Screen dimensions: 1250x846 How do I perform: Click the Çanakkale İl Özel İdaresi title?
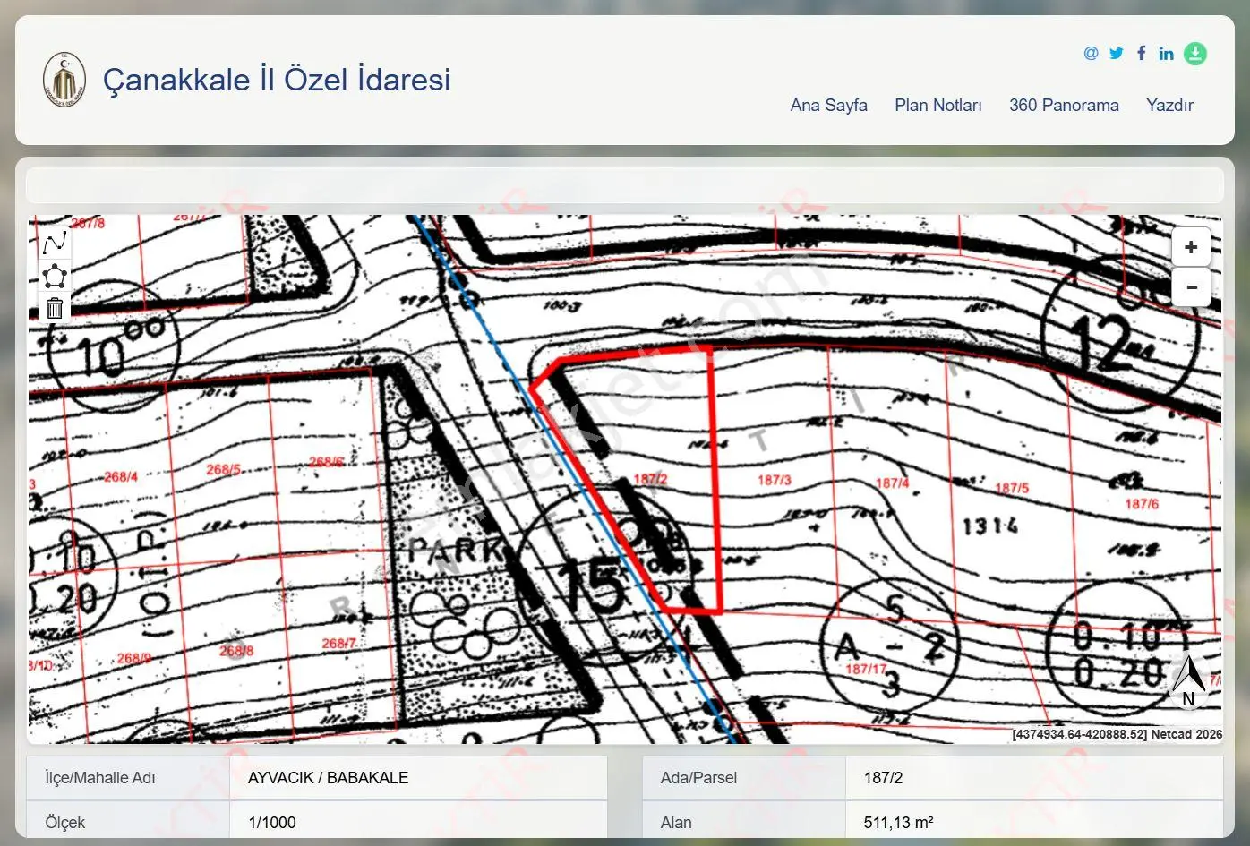277,79
